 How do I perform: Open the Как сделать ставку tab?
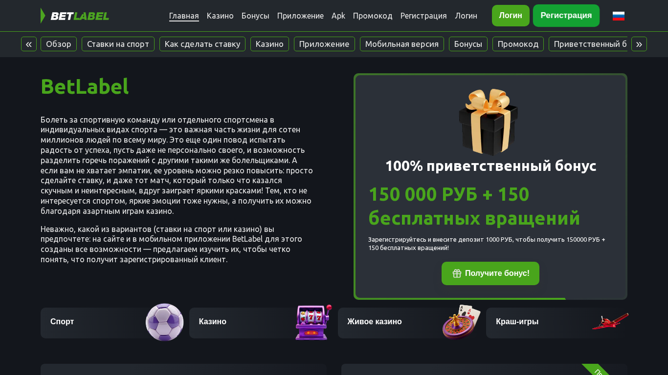[x=202, y=44]
